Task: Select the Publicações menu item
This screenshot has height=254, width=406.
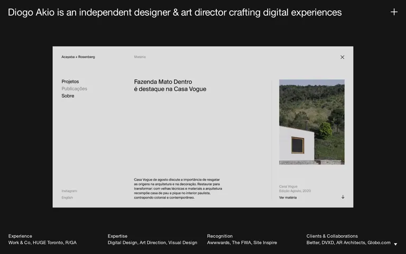Action: tap(75, 89)
